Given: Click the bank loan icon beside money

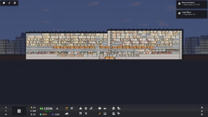Looking at the screenshot, I should 57,109.
